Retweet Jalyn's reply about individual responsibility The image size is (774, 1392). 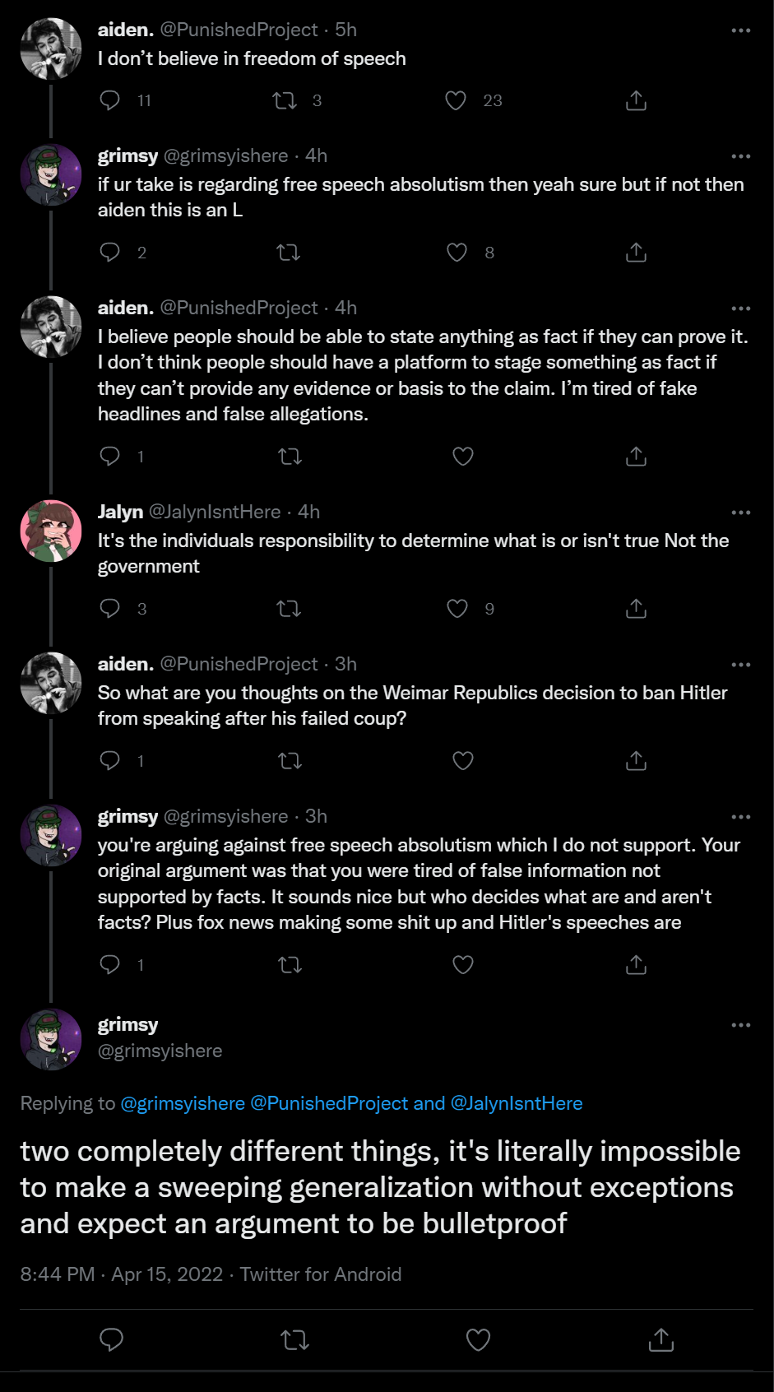pos(289,609)
